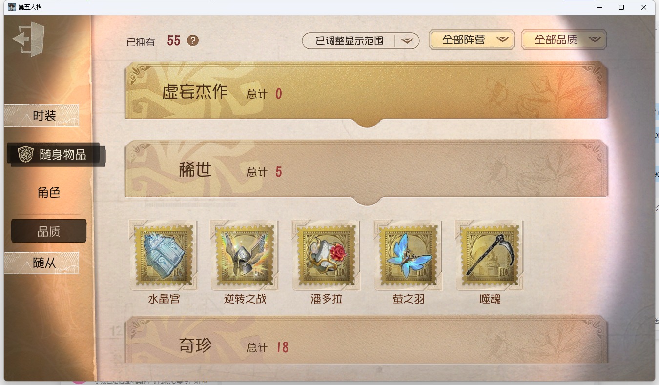The image size is (659, 385).
Task: Open the 已调整显示范围 dropdown
Action: [x=360, y=41]
